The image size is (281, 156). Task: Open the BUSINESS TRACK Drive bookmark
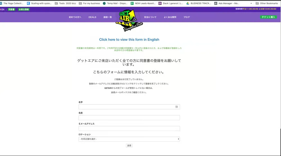tap(199, 3)
